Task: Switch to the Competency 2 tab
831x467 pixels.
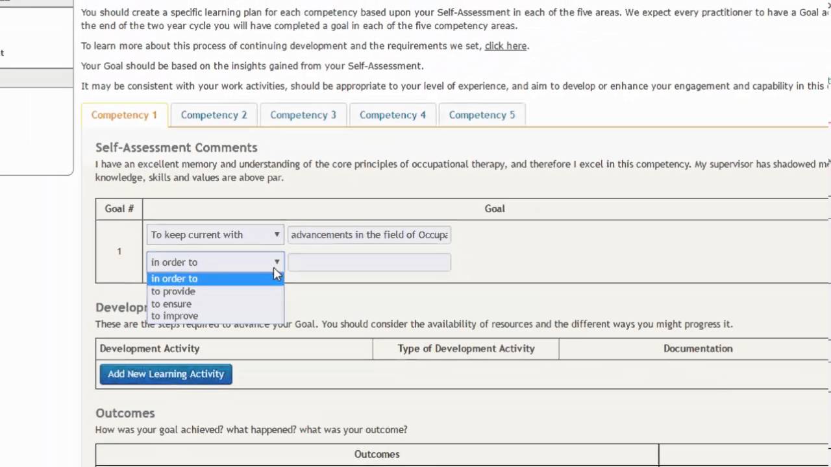Action: 214,115
